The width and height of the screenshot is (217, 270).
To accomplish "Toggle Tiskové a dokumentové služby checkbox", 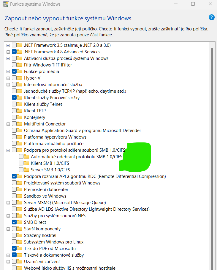I will click(14, 255).
